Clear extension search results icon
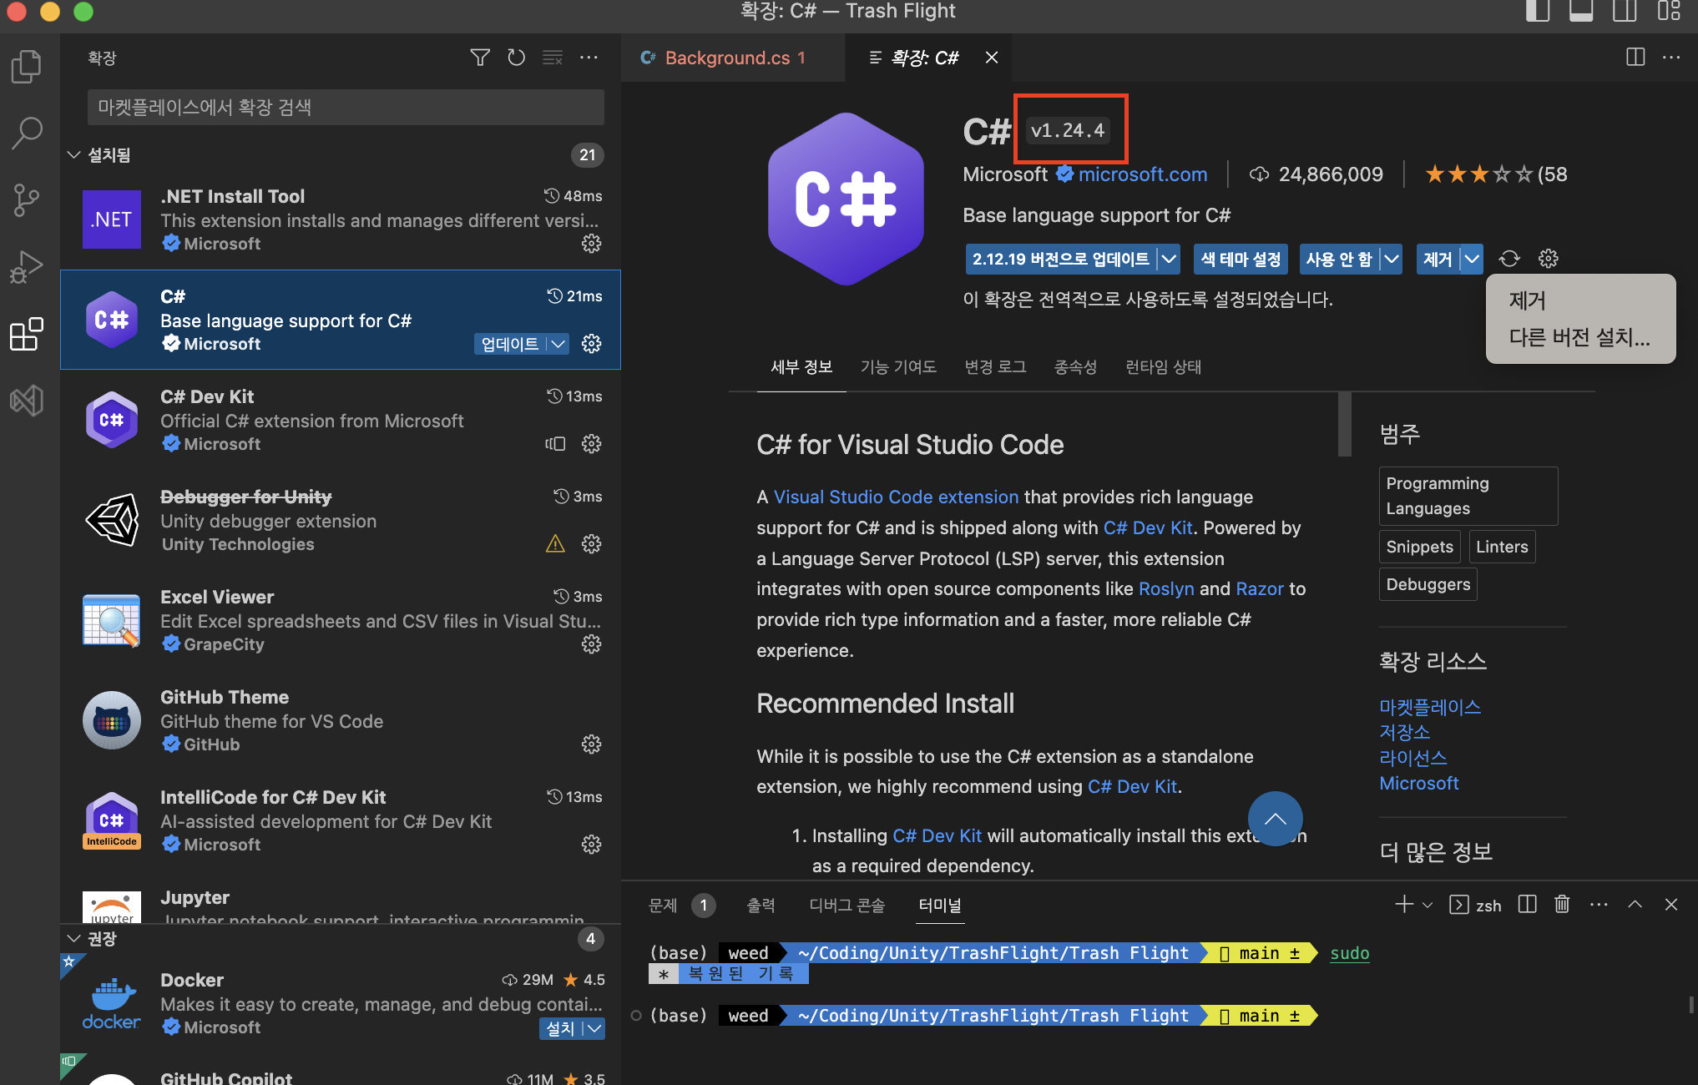 (553, 58)
